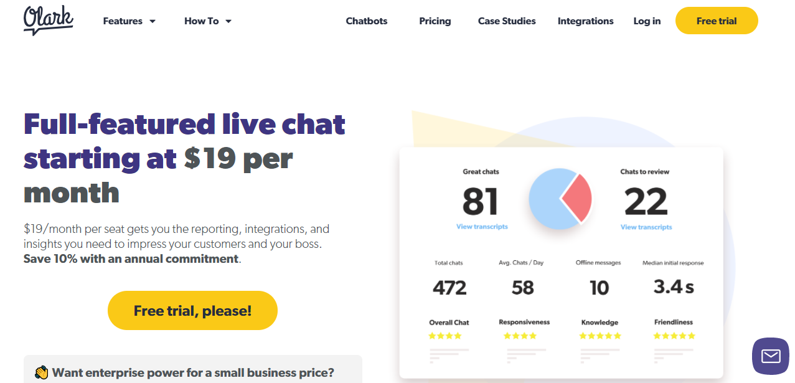This screenshot has width=795, height=383.
Task: Click the Knowledge star rating
Action: point(600,335)
